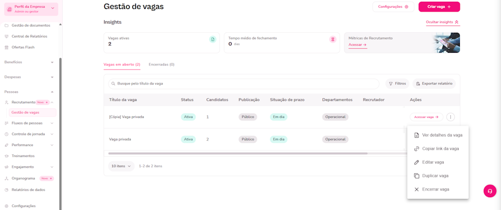Screen dimensions: 501x210
Task: Expand the Despesas section
Action: click(x=52, y=77)
